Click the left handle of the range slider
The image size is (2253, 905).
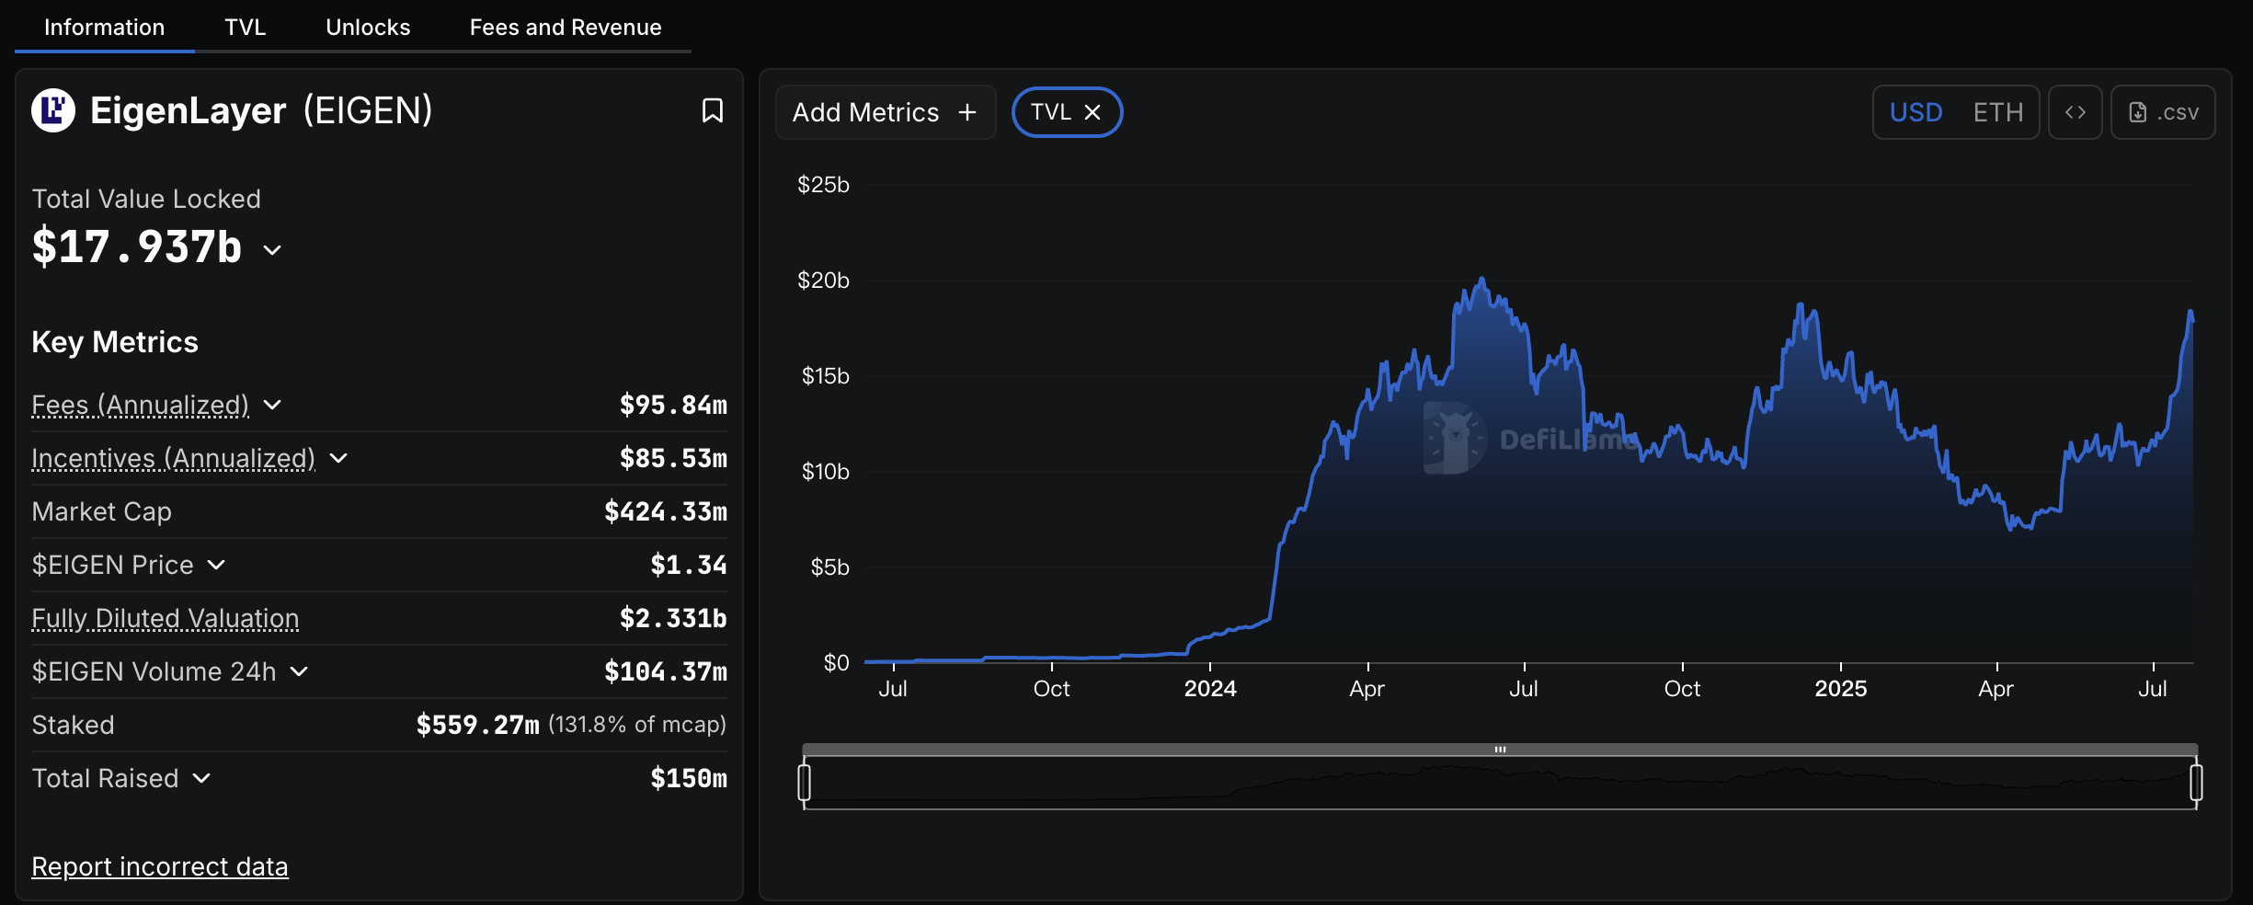[805, 783]
